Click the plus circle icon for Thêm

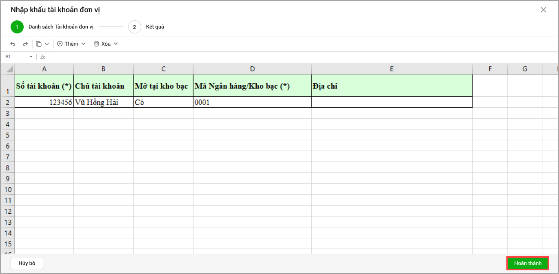point(60,44)
